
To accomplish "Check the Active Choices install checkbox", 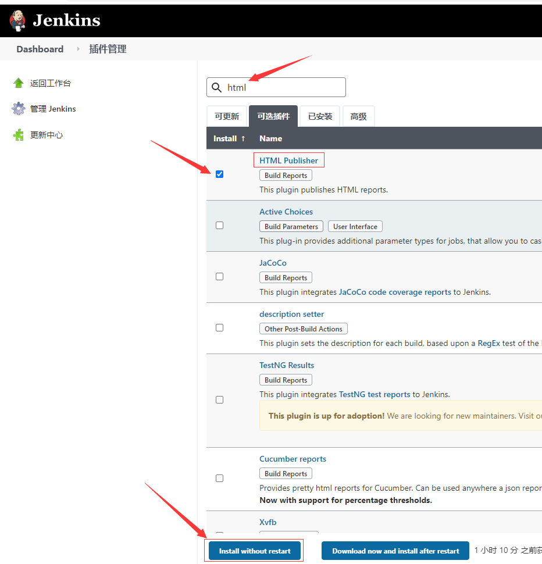I will click(x=219, y=225).
